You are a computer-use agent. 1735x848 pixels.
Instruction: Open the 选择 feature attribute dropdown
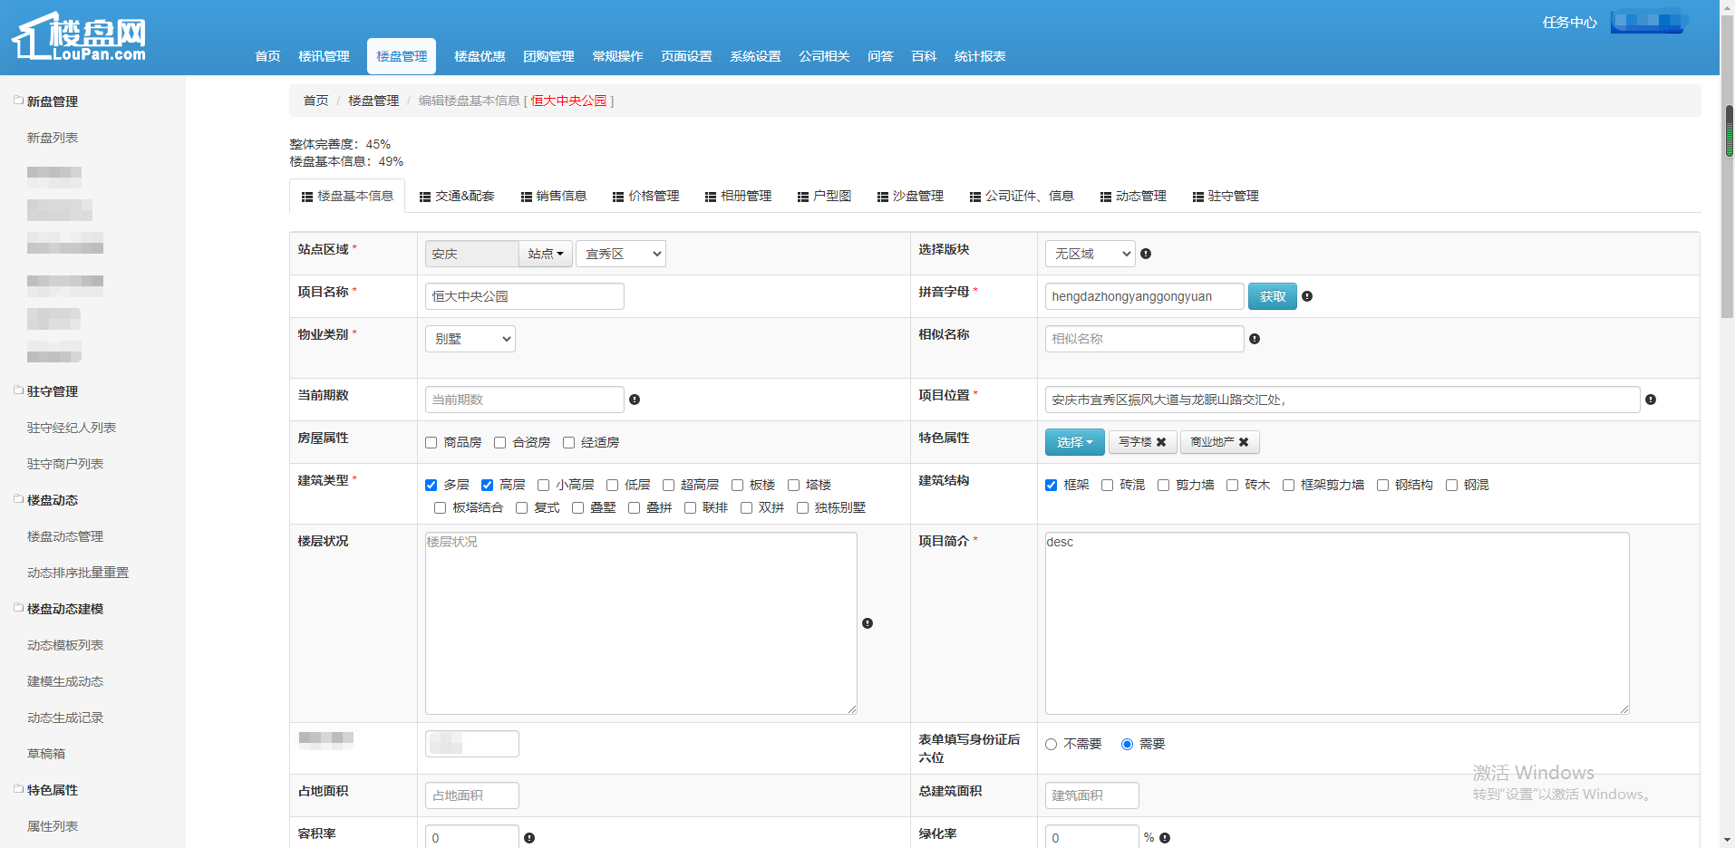click(x=1075, y=442)
